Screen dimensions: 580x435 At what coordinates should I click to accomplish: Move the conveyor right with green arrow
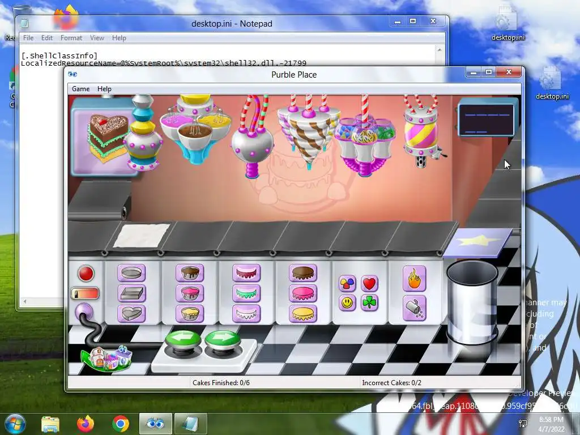pos(222,339)
